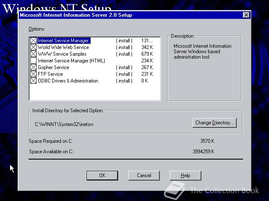The width and height of the screenshot is (269, 201).
Task: Select Internet Service Manager (HTML) label
Action: tap(71, 61)
